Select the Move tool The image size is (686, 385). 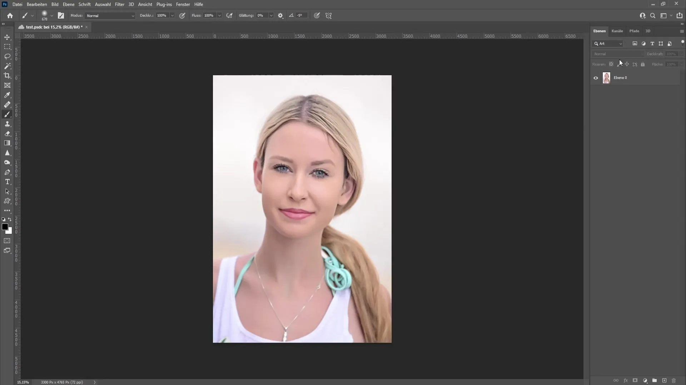coord(7,37)
